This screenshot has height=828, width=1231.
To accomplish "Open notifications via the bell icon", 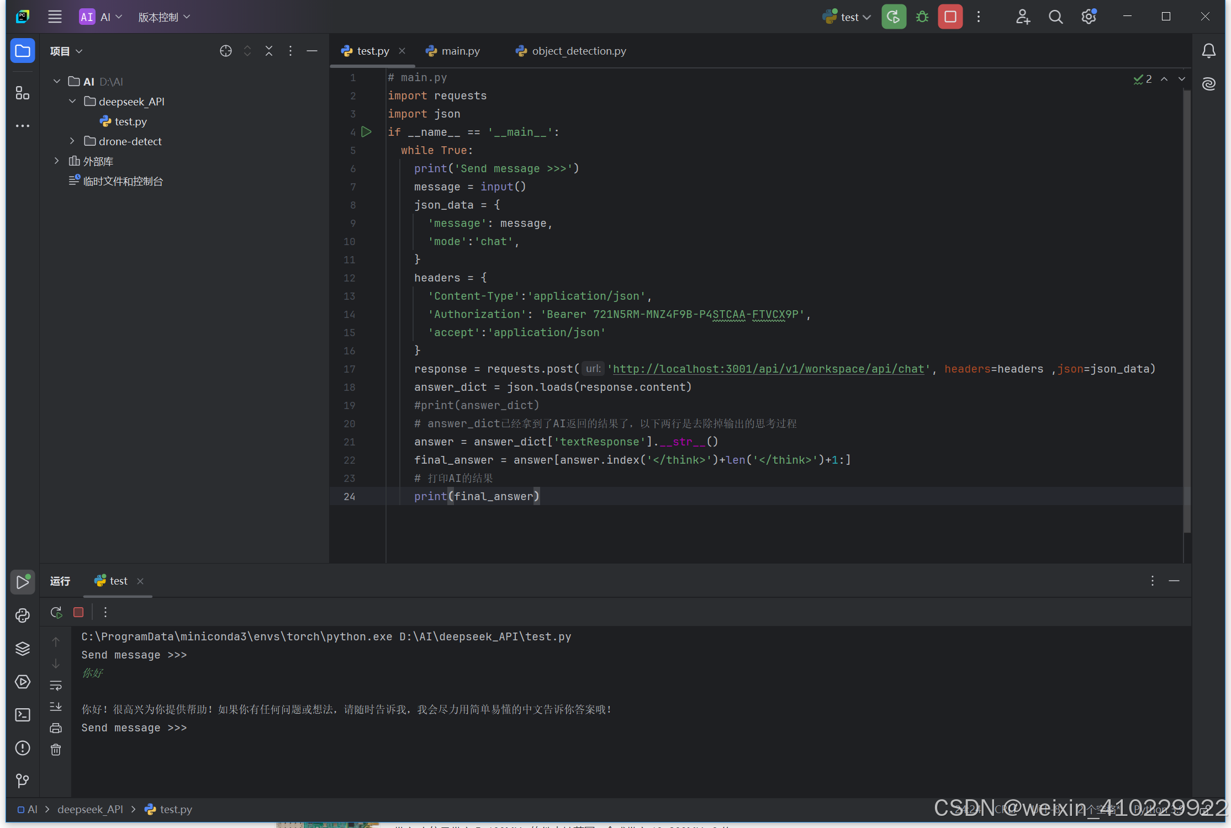I will [1208, 50].
